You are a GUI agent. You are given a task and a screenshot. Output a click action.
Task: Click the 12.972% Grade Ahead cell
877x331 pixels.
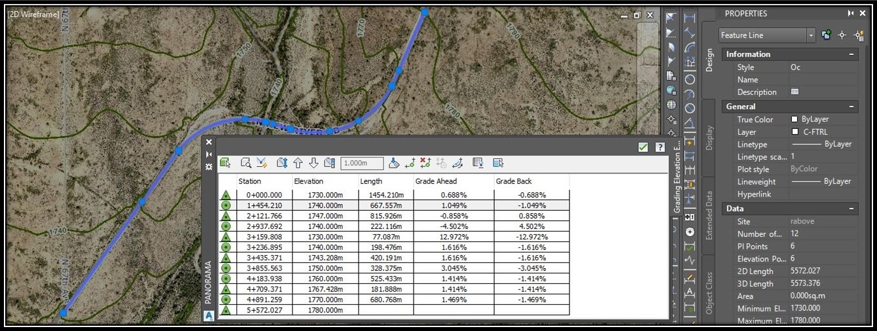pos(453,237)
